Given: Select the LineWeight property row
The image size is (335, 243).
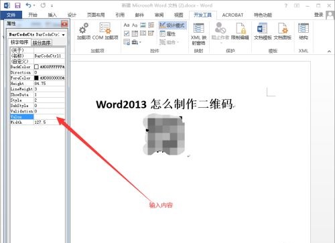Looking at the screenshot, I should tap(38, 89).
